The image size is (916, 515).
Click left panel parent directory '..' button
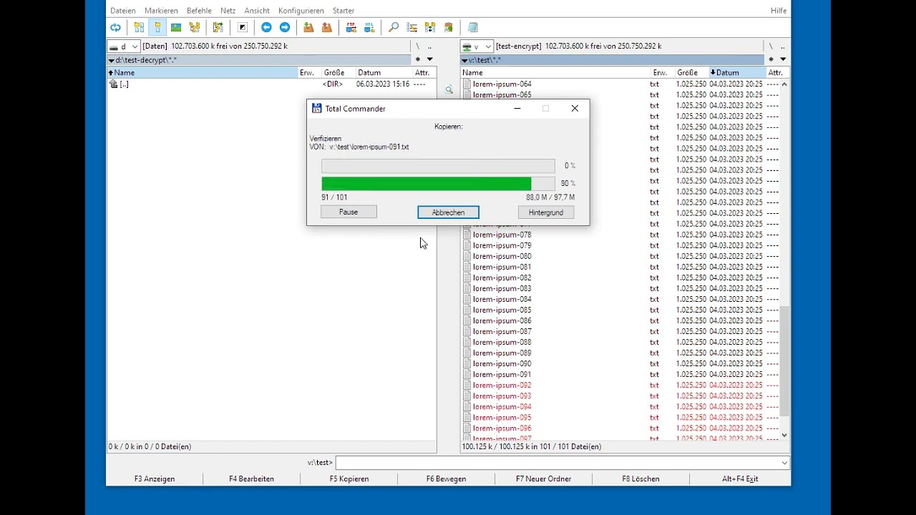click(x=429, y=46)
